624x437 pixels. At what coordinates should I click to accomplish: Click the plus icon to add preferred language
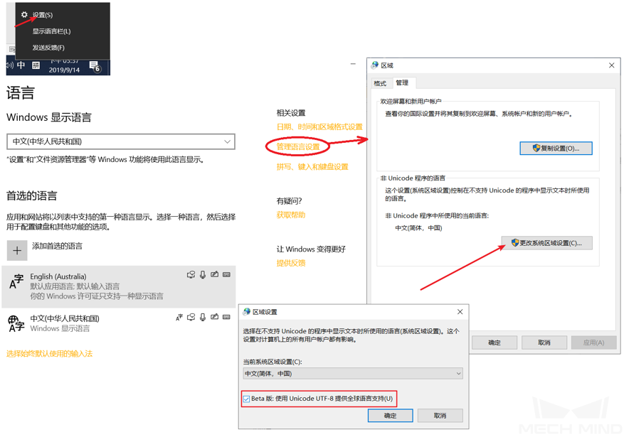[17, 250]
